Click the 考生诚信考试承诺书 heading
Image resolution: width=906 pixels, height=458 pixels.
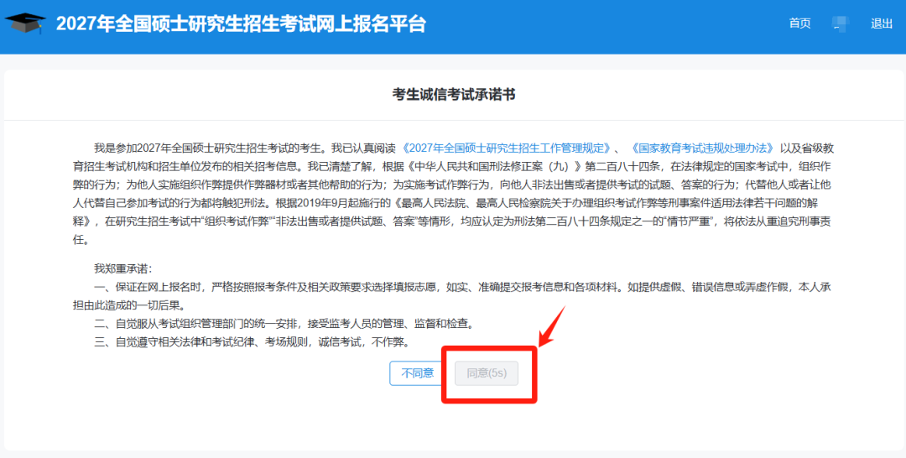[454, 95]
